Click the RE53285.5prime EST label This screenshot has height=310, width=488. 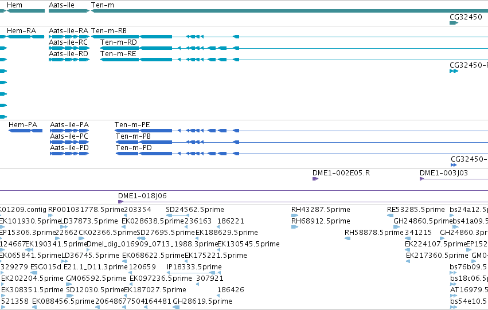416,210
